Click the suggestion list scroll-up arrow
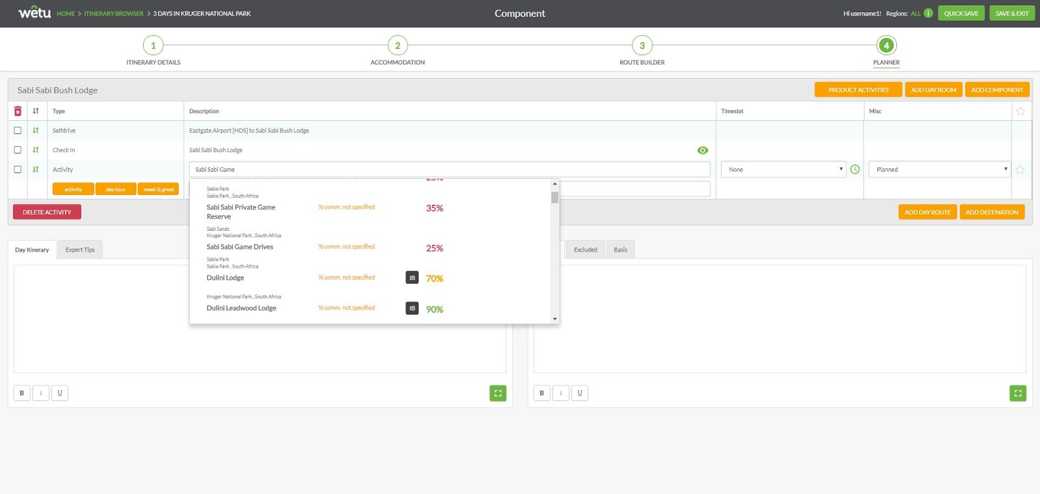The height and width of the screenshot is (494, 1040). (555, 184)
